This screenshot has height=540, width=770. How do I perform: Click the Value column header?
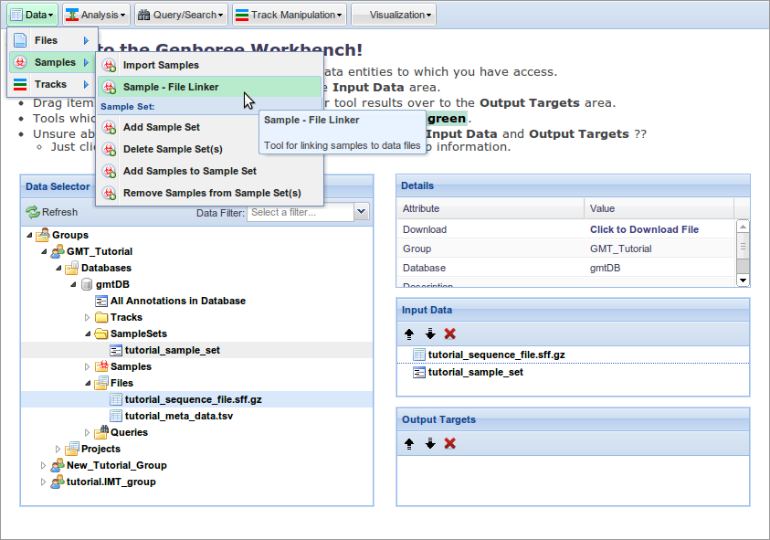pyautogui.click(x=659, y=208)
